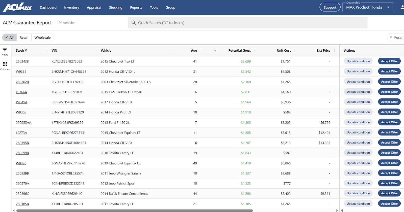Screen dimensions: 404x212
Task: Sort by the Potential Gross column header
Action: click(x=240, y=50)
